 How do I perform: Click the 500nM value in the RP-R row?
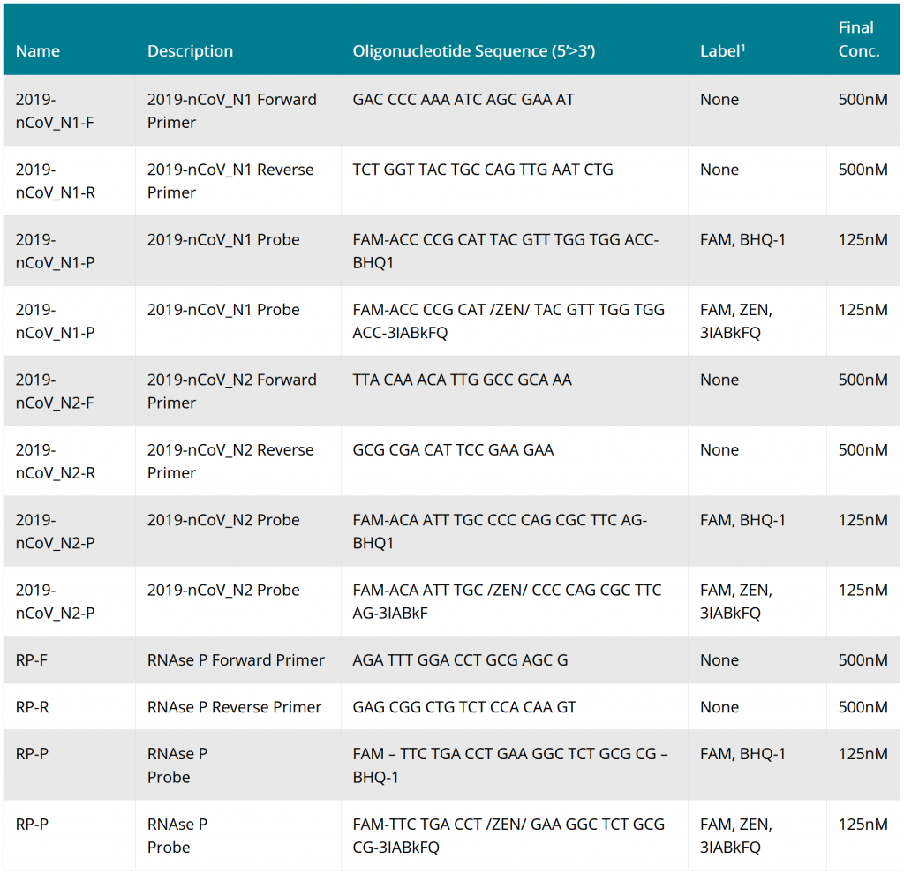coord(863,707)
